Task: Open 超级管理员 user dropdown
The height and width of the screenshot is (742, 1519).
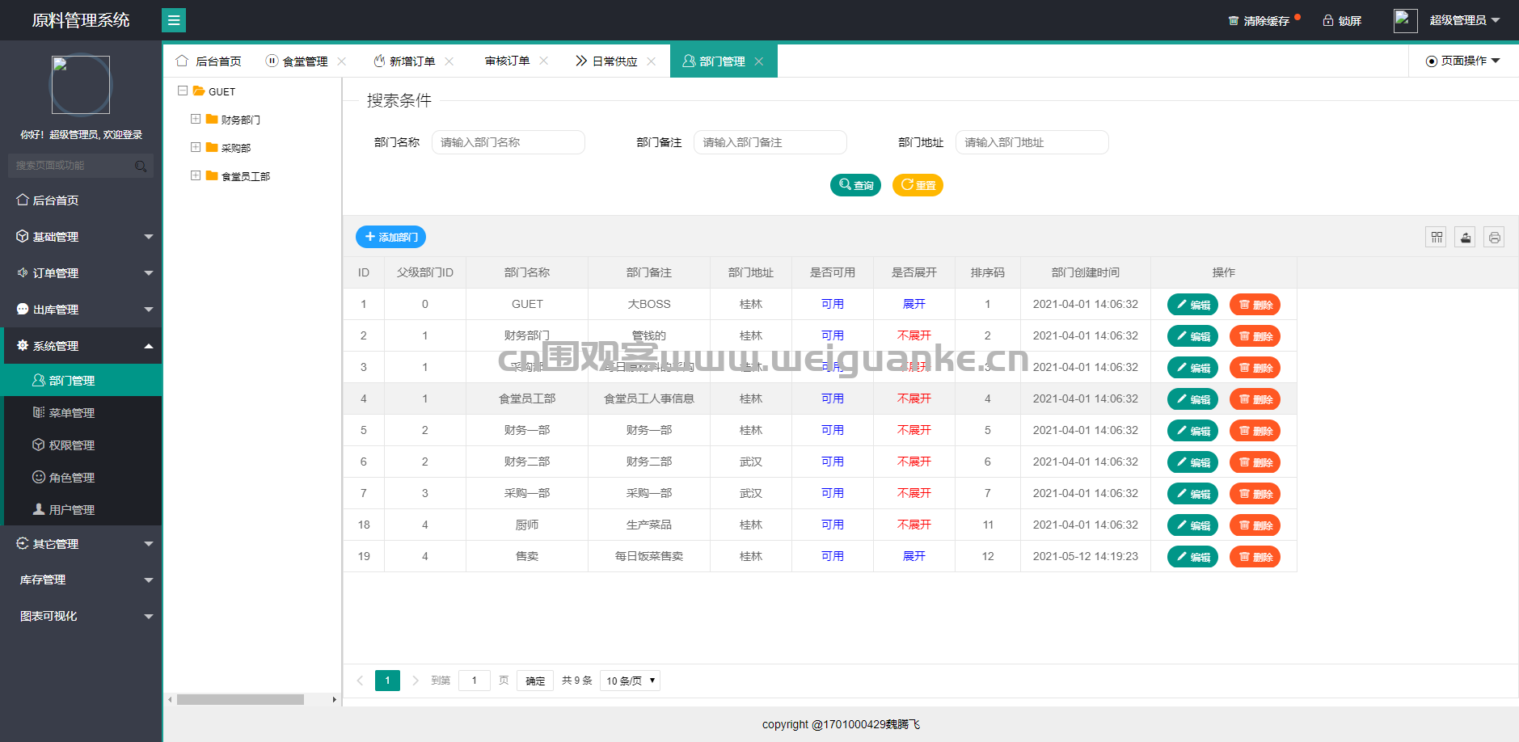Action: (x=1464, y=20)
